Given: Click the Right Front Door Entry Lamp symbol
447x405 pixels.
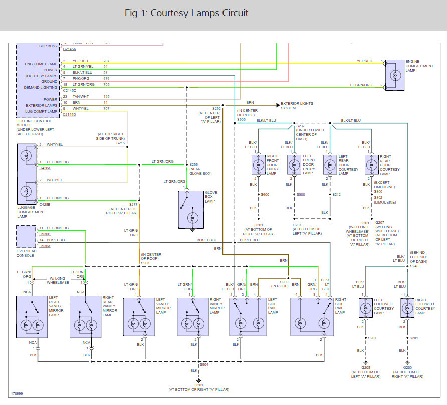Looking at the screenshot, I should [x=259, y=165].
